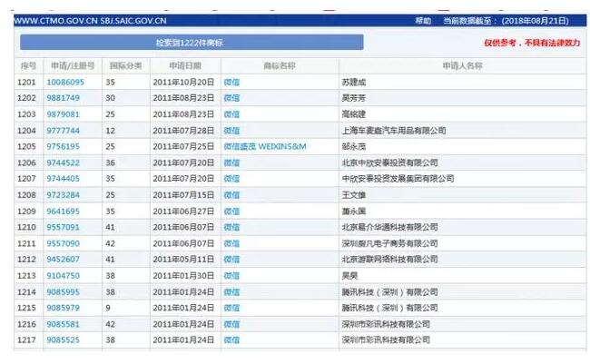
Task: Open registration number 9085525
Action: [x=64, y=339]
